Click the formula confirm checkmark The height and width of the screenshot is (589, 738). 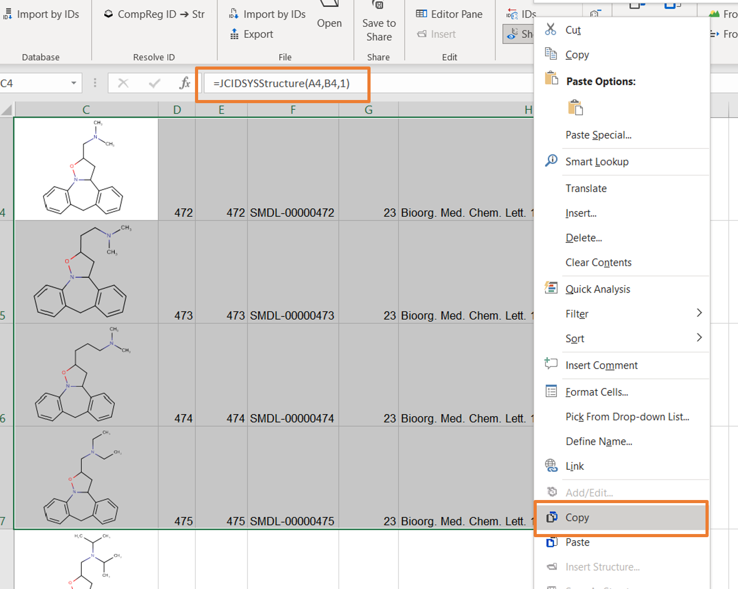coord(154,82)
